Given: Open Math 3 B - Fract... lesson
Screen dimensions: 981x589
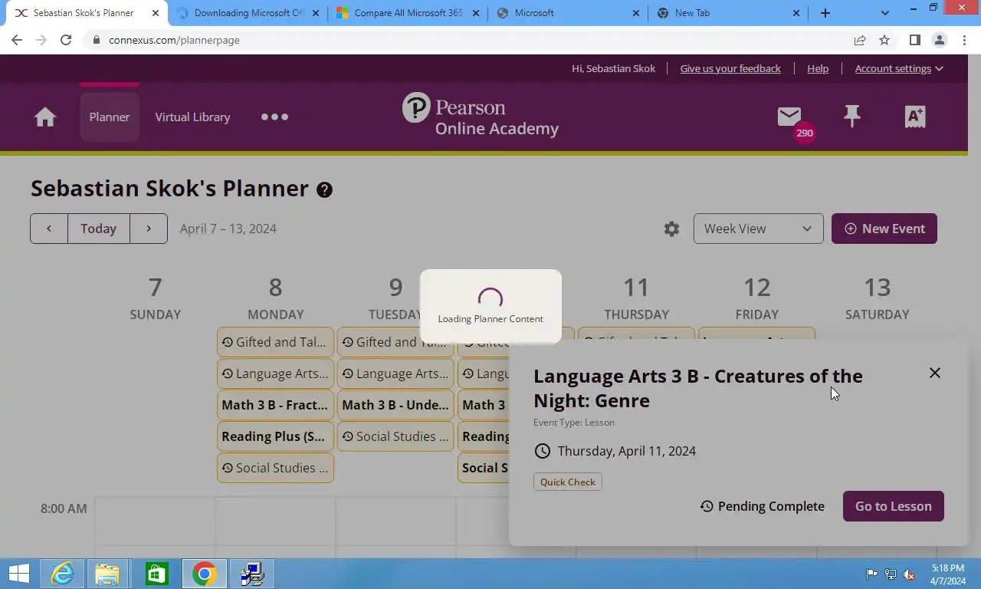Looking at the screenshot, I should pyautogui.click(x=275, y=405).
